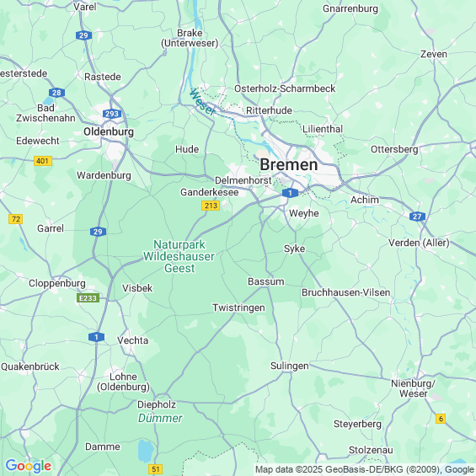
Task: Click the A28 shield near Bad Zwischenahn
Action: click(56, 93)
